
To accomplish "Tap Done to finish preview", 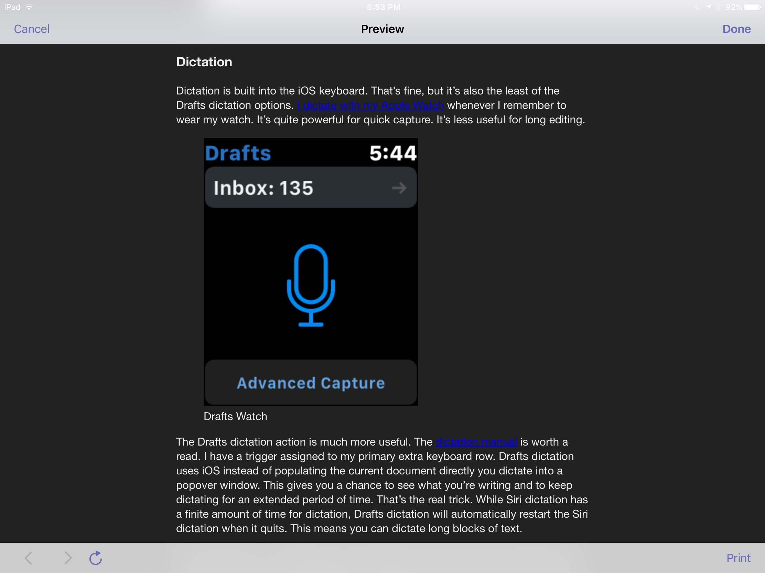I will [x=736, y=29].
